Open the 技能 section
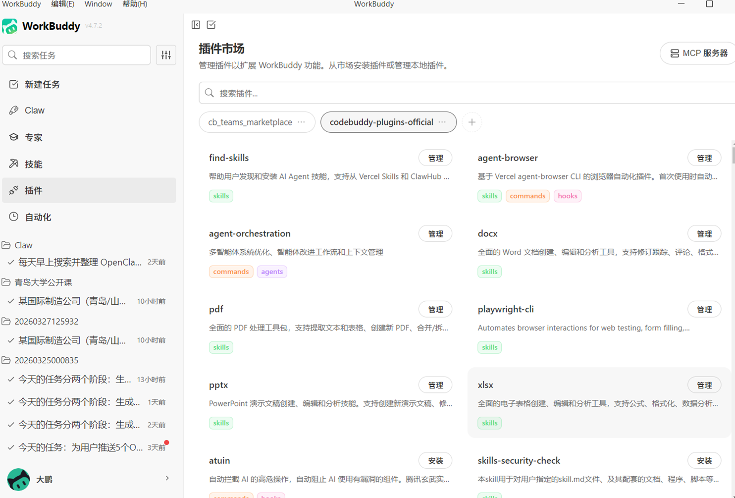This screenshot has width=735, height=498. [x=89, y=164]
